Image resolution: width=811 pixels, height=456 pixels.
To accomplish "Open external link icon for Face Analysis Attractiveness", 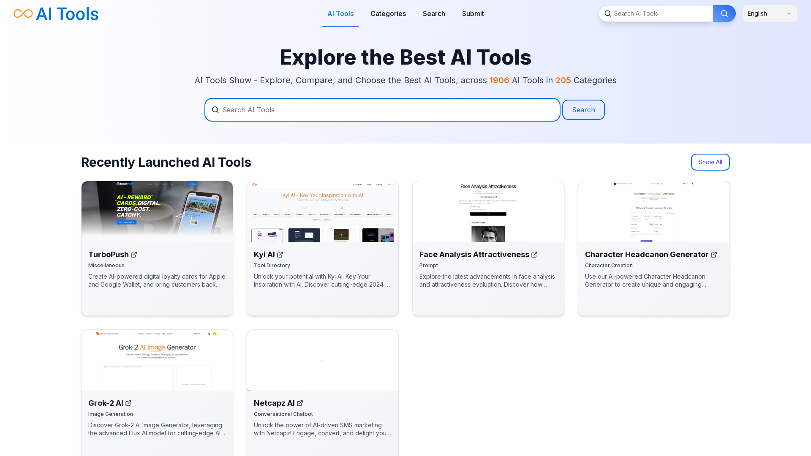I will point(534,255).
